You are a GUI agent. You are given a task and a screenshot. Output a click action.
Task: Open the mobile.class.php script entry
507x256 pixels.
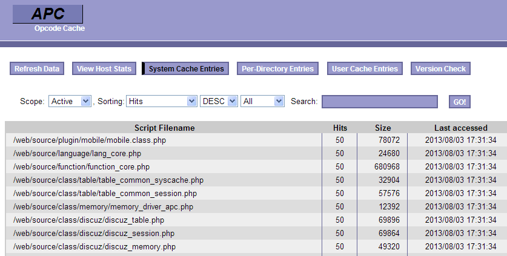[x=90, y=140]
